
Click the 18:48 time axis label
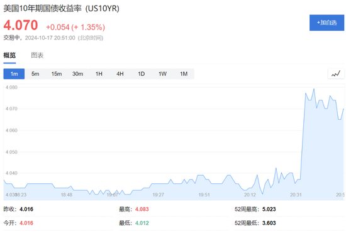click(67, 195)
